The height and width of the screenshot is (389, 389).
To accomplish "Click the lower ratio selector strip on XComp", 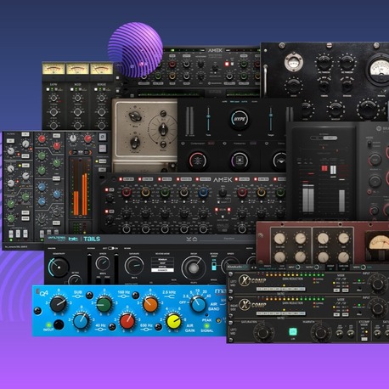I will (281, 313).
